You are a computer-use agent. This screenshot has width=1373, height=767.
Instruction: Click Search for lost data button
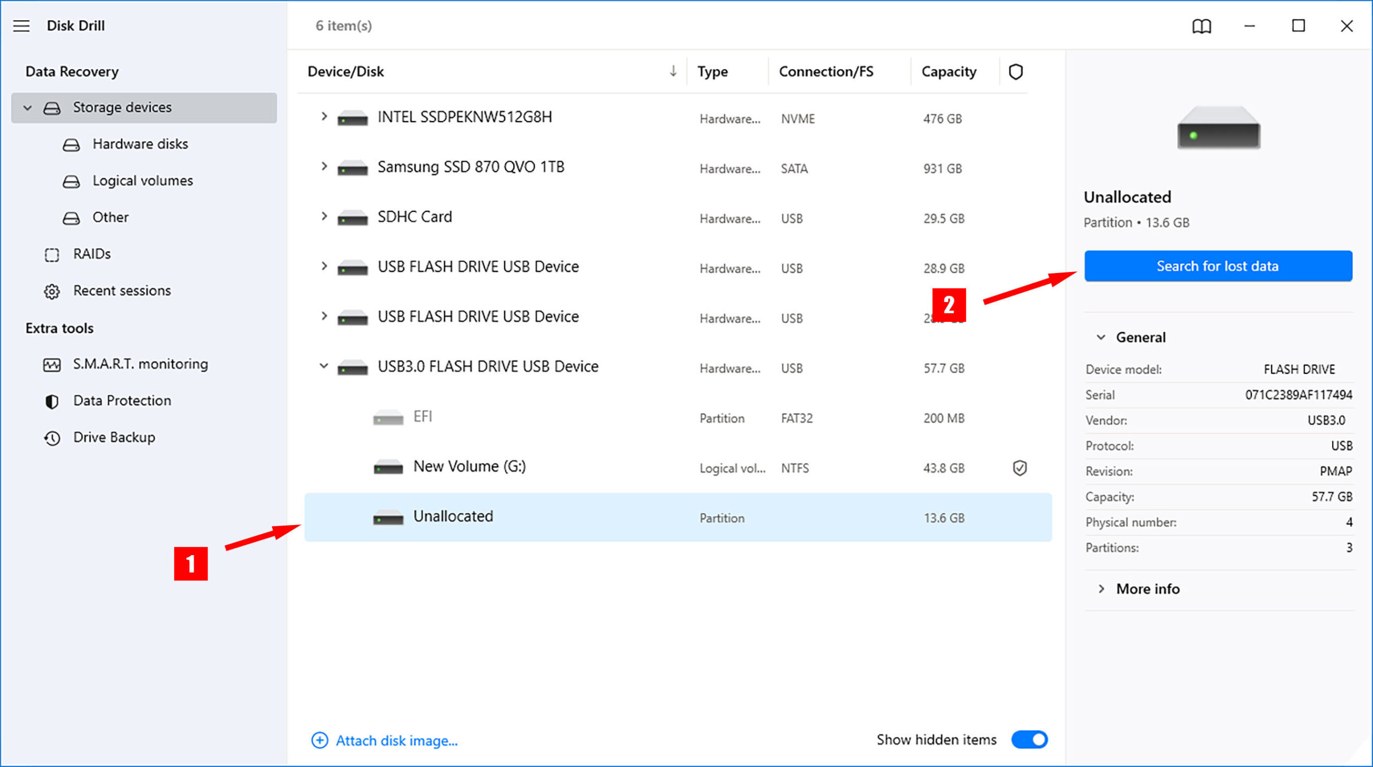point(1217,266)
